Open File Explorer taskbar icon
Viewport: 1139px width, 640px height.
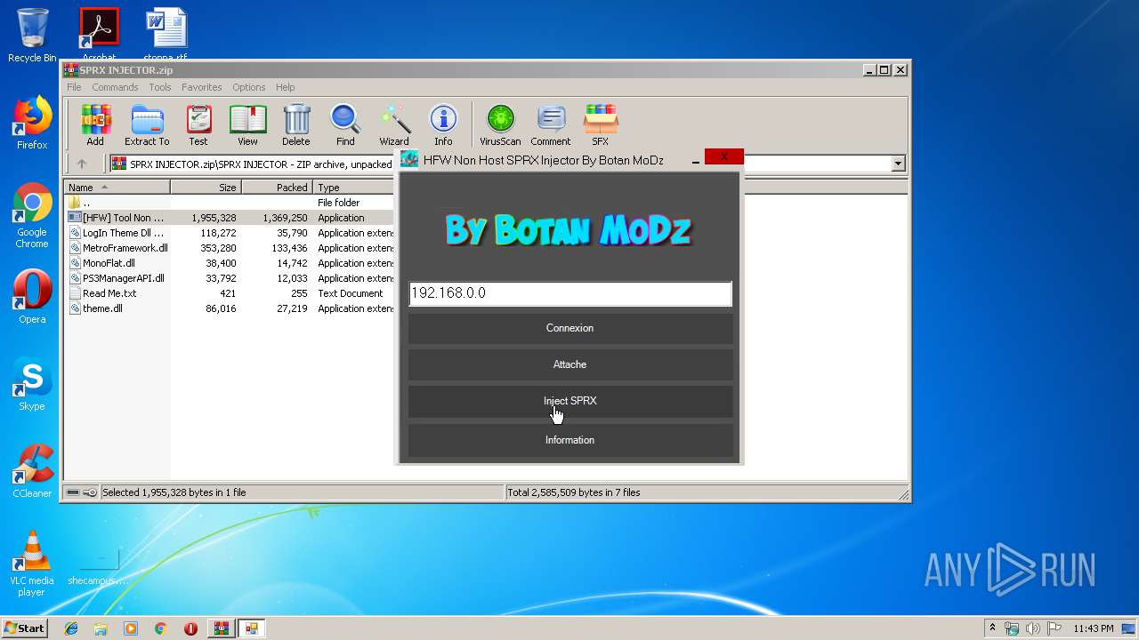pos(101,628)
